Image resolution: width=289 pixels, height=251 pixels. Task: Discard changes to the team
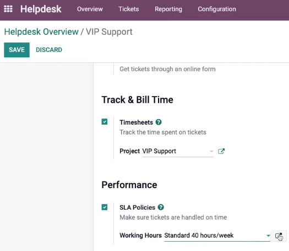coord(49,50)
